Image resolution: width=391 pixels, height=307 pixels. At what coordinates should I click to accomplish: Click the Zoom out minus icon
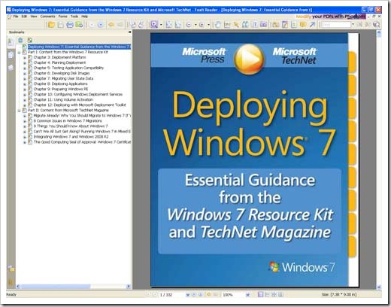(189, 25)
